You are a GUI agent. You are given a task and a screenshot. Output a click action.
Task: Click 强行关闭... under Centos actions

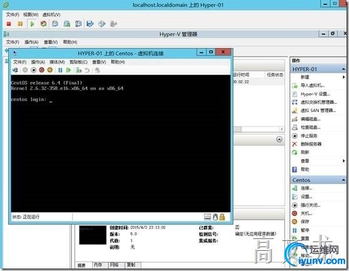311,205
